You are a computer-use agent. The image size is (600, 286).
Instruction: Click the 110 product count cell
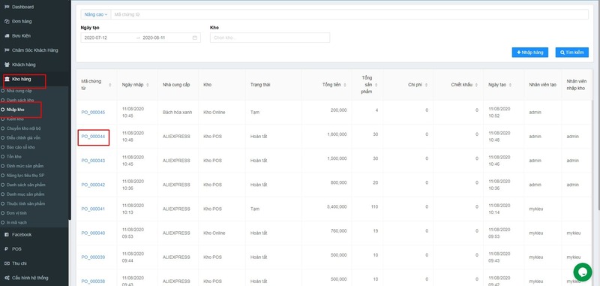pos(374,206)
